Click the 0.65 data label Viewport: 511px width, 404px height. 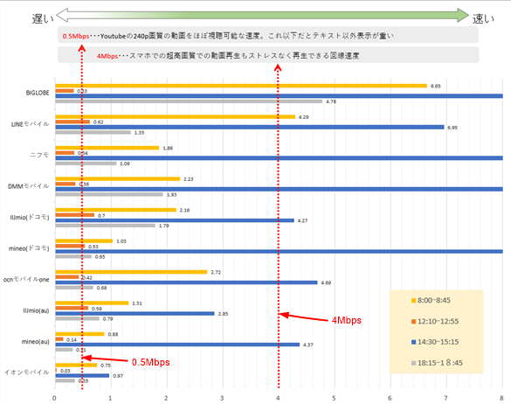click(x=100, y=257)
